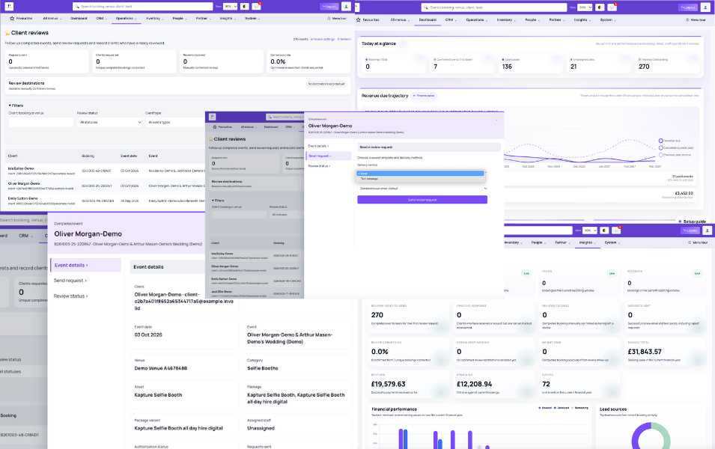Open messages icon in top-left Client reviews window
Image resolution: width=715 pixels, height=449 pixels.
pyautogui.click(x=256, y=7)
